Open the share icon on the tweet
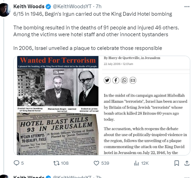The height and width of the screenshot is (178, 194). (x=187, y=163)
